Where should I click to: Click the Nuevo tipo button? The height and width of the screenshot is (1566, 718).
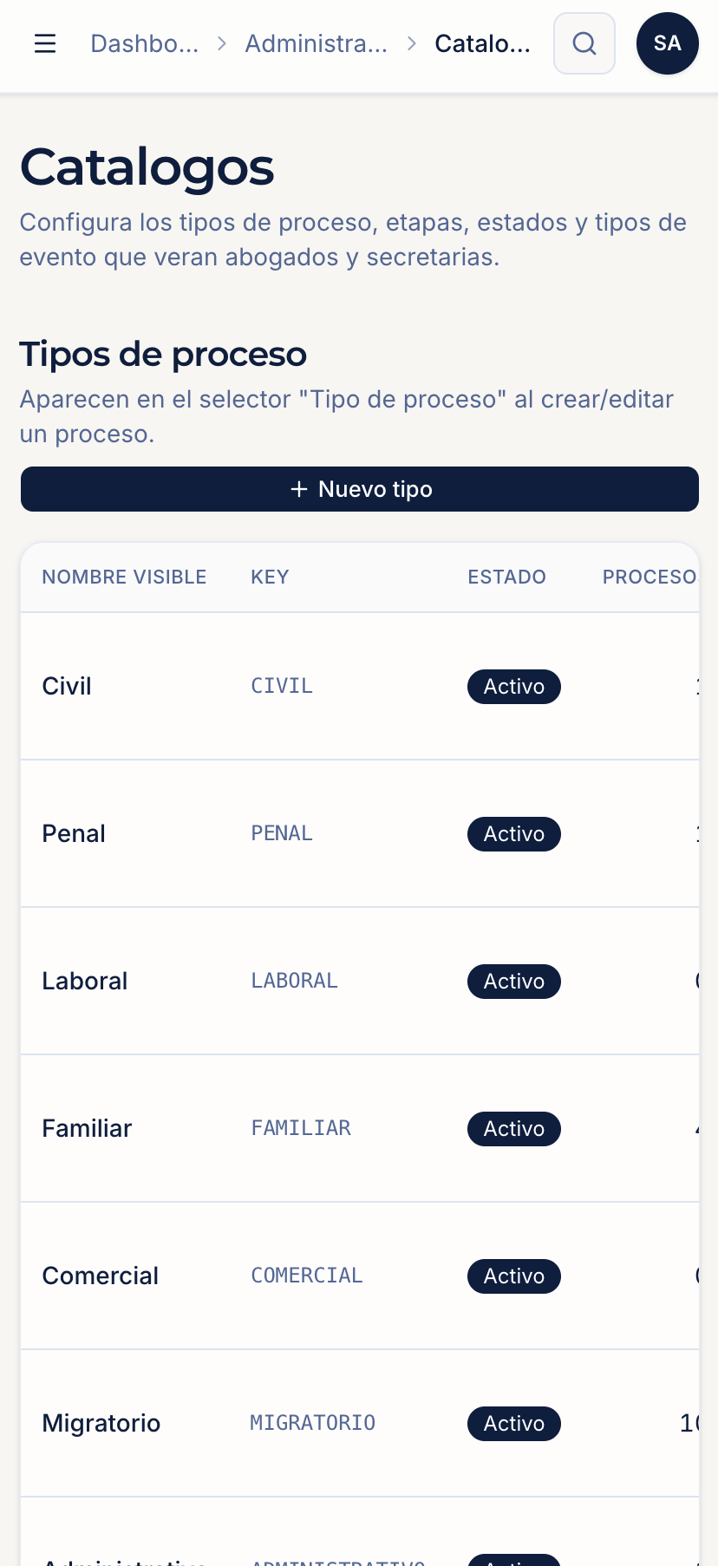360,489
